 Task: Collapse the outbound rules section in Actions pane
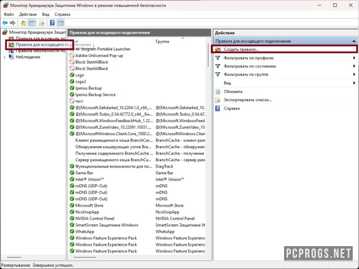(x=354, y=41)
